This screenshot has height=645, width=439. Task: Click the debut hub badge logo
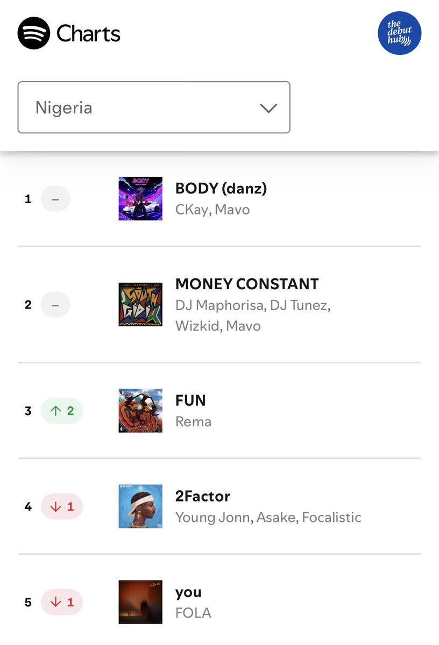pos(400,33)
